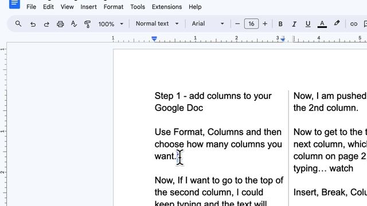Open the Format menu
This screenshot has width=367, height=206.
click(114, 7)
